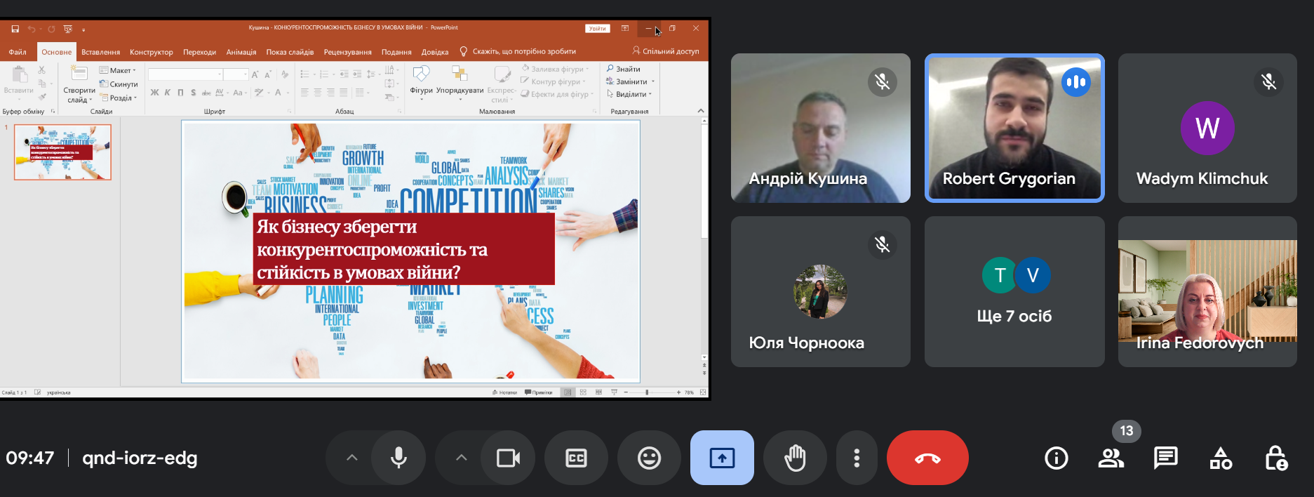The image size is (1314, 497).
Task: Toggle Notes (Нотатки) pane in status bar
Action: (504, 392)
